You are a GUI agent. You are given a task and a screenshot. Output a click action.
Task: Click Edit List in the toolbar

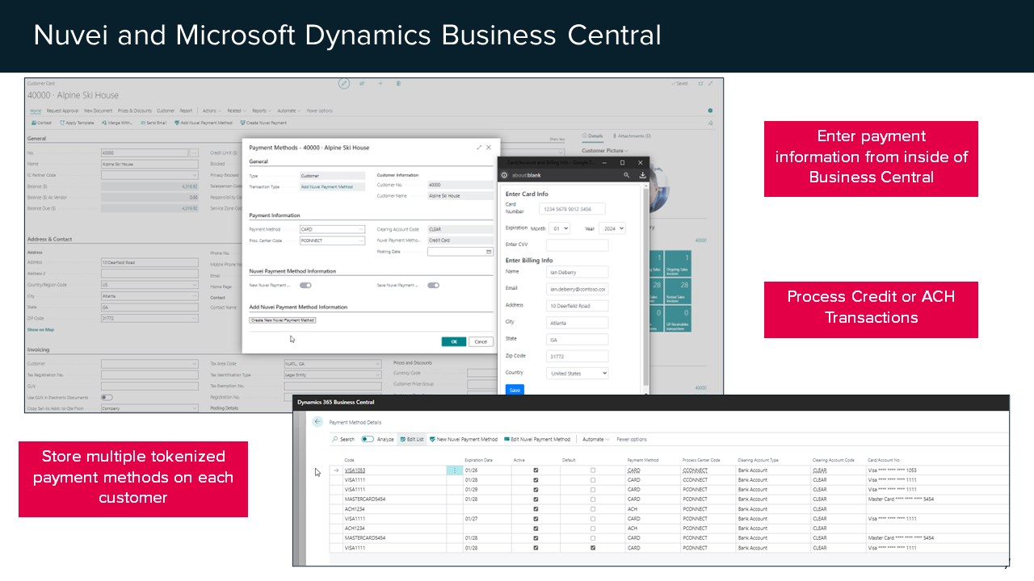412,439
